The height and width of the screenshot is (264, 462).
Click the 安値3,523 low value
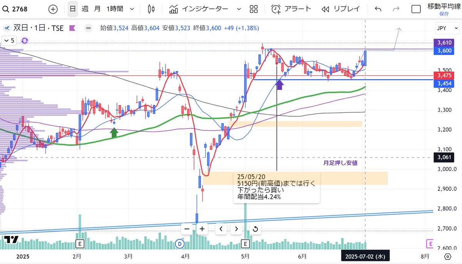click(176, 28)
